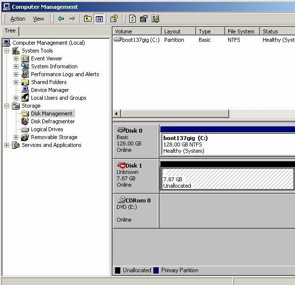Expand the Services and Applications node
Screen dimensions: 295x285
point(6,145)
